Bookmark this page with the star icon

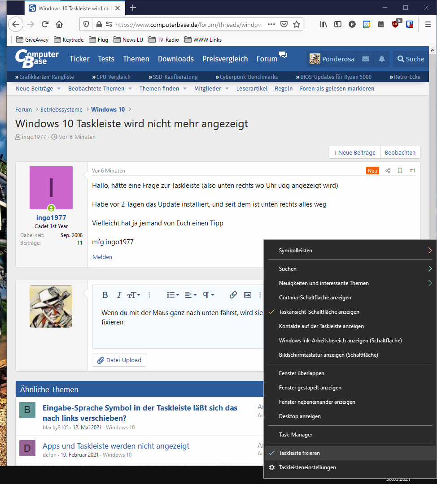(297, 24)
